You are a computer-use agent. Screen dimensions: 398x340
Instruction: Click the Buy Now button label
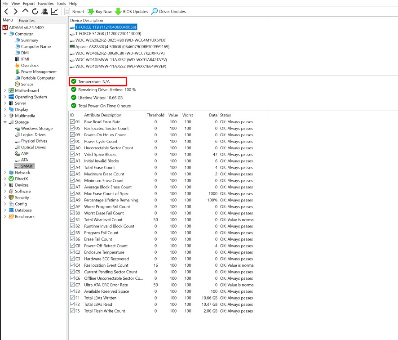(x=104, y=12)
